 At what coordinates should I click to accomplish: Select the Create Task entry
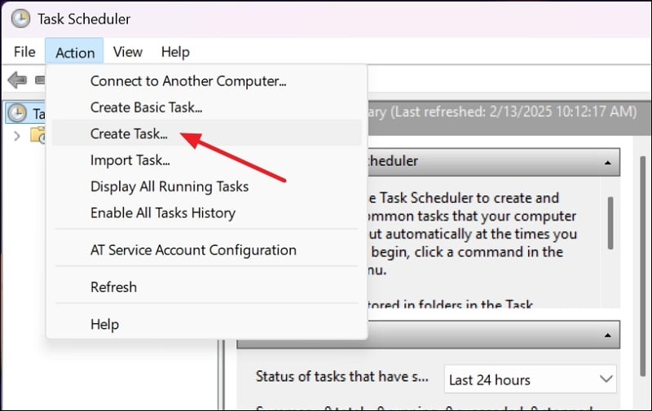coord(207,133)
